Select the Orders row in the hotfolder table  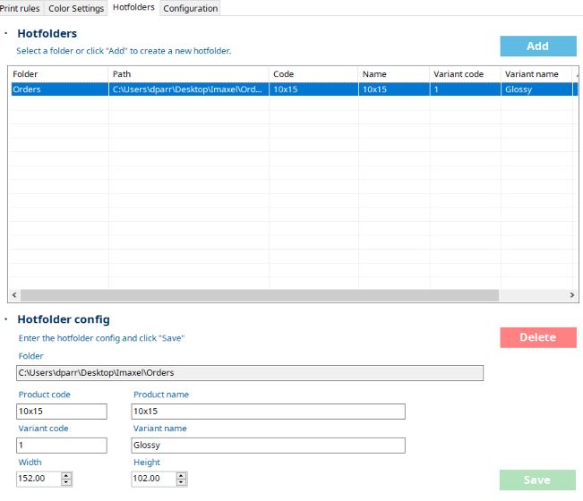(x=54, y=89)
